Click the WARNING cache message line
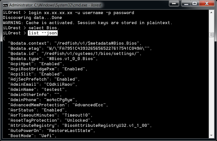Image resolution: width=217 pixels, height=141 pixels. tap(88, 23)
